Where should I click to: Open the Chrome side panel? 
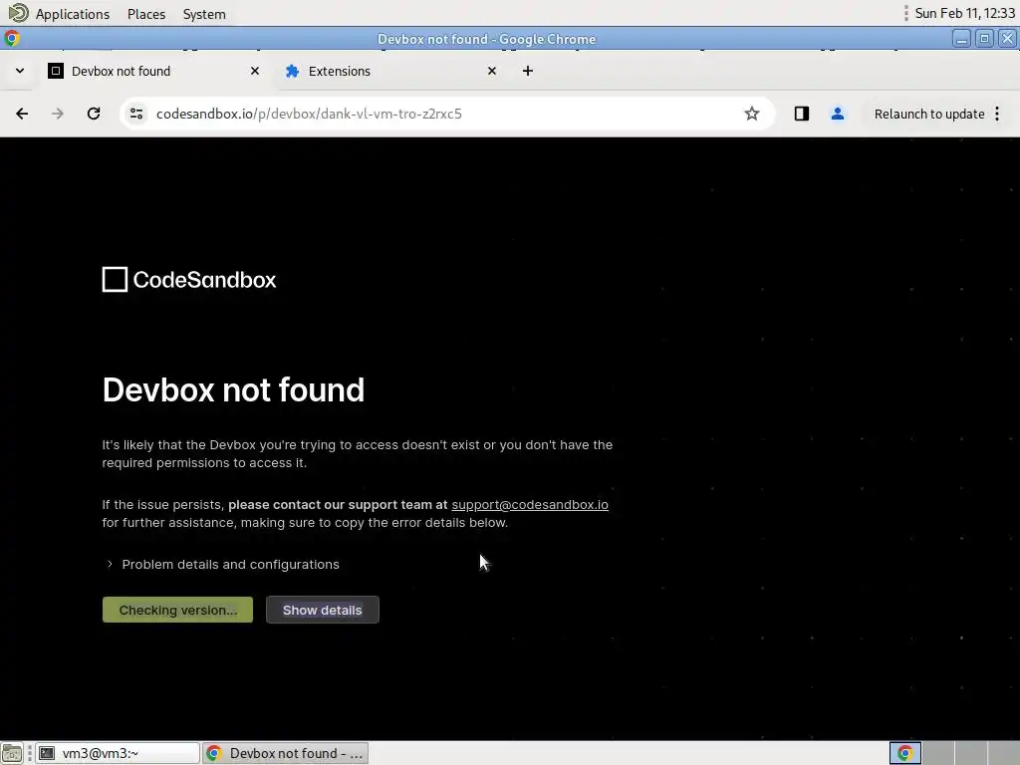tap(802, 114)
